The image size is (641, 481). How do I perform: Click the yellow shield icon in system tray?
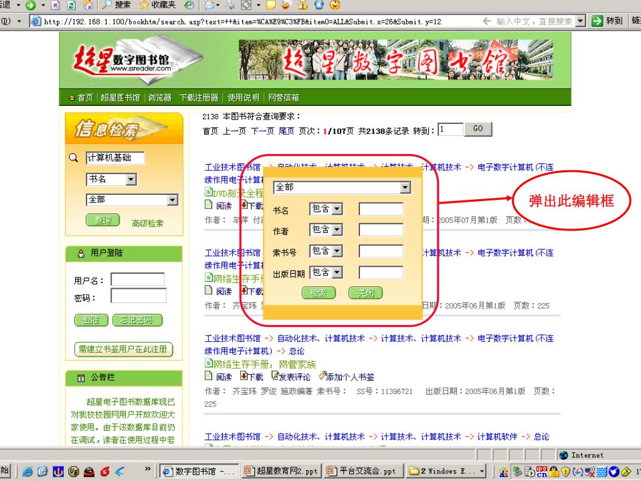566,472
